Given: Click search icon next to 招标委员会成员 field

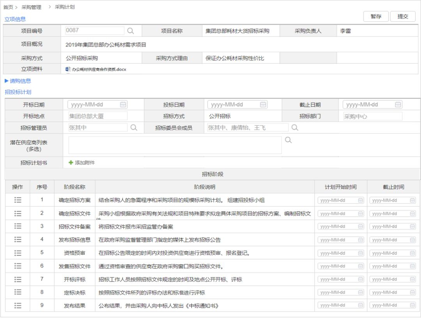Looking at the screenshot, I should [295, 127].
